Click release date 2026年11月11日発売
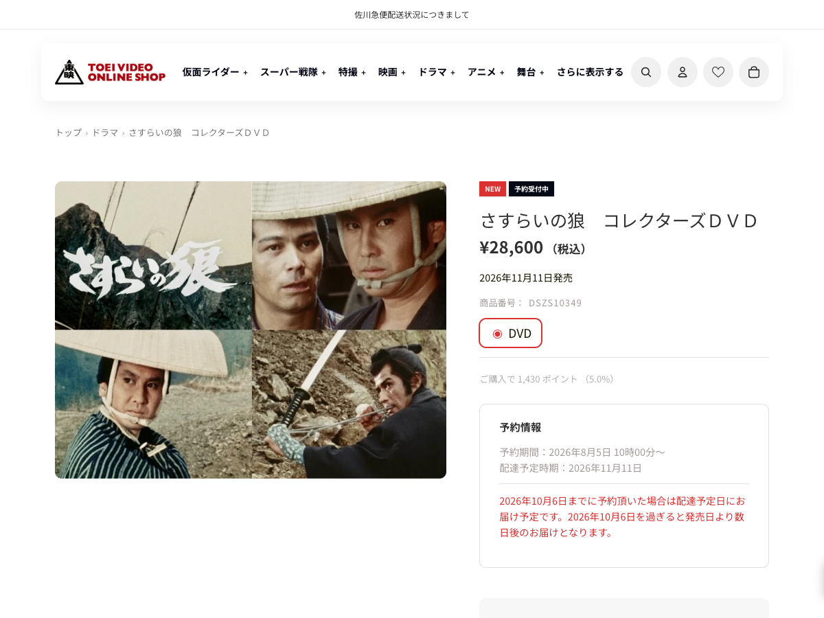 coord(526,278)
